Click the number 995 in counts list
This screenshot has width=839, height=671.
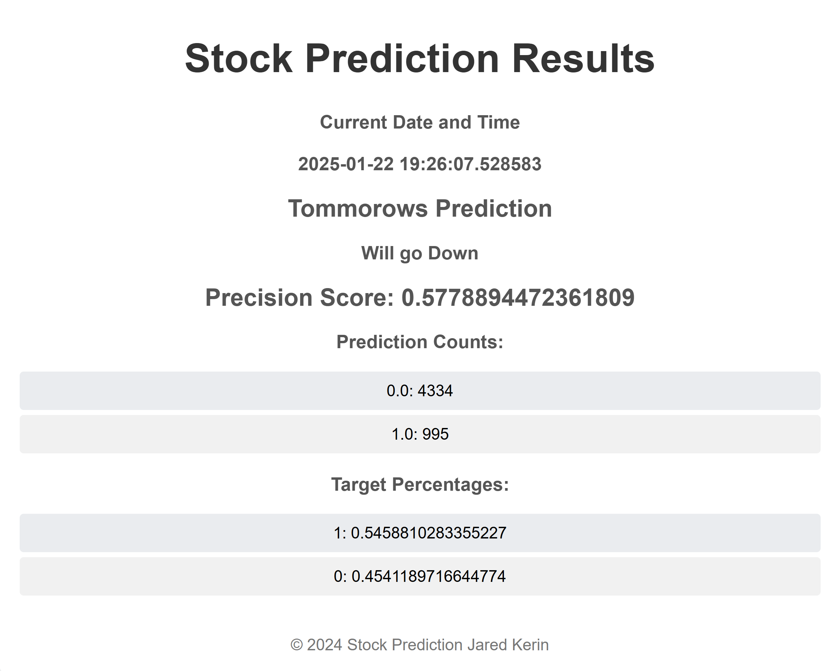click(x=436, y=434)
